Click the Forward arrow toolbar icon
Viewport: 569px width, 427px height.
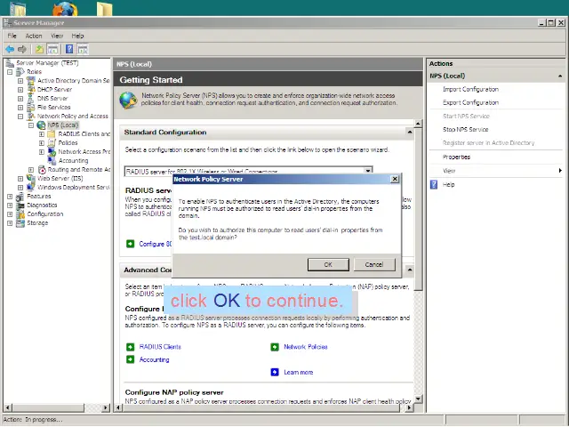[x=22, y=49]
